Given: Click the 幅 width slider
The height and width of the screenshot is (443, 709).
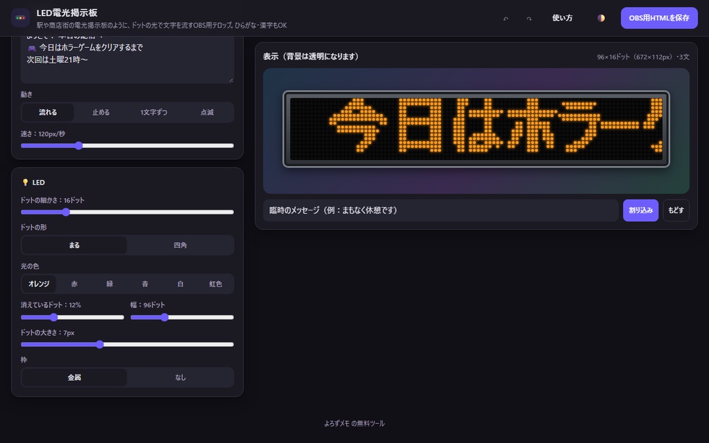Looking at the screenshot, I should [182, 317].
